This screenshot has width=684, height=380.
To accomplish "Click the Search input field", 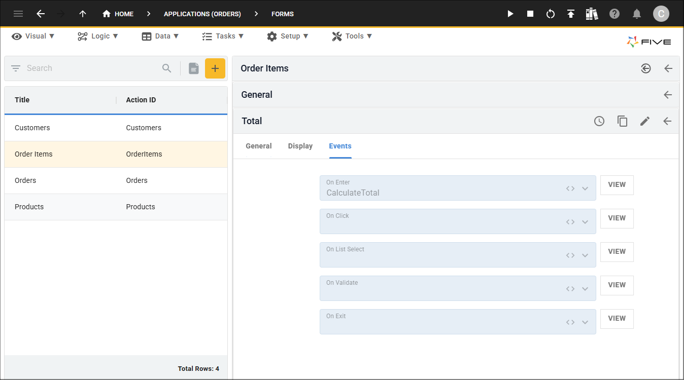I will point(91,68).
